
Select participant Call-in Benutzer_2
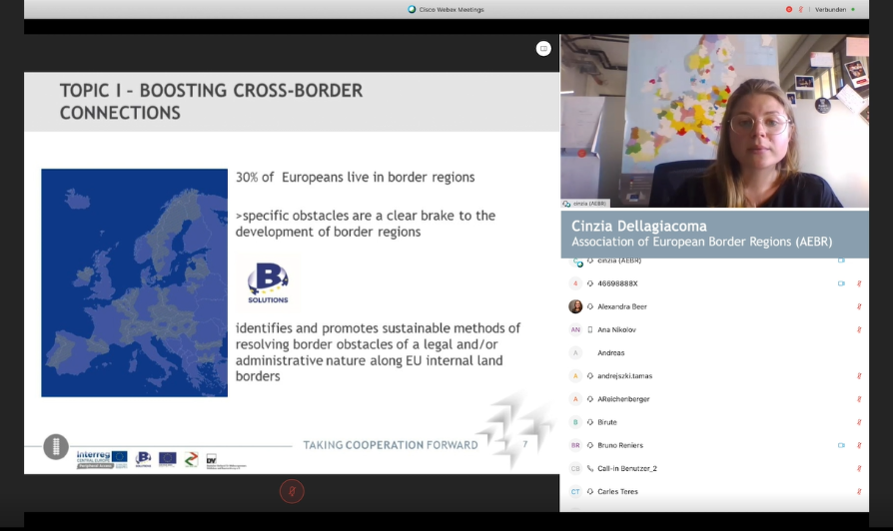click(x=715, y=468)
